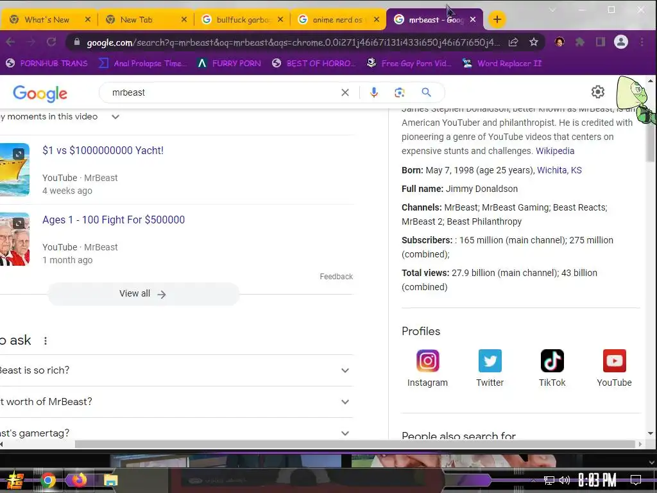Open a new tab with the plus button
The image size is (657, 493).
(497, 19)
